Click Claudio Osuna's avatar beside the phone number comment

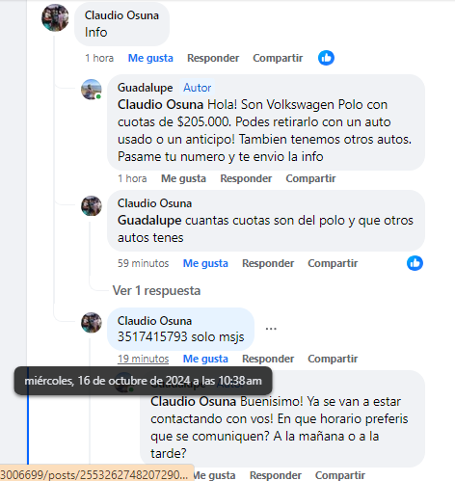click(x=92, y=322)
